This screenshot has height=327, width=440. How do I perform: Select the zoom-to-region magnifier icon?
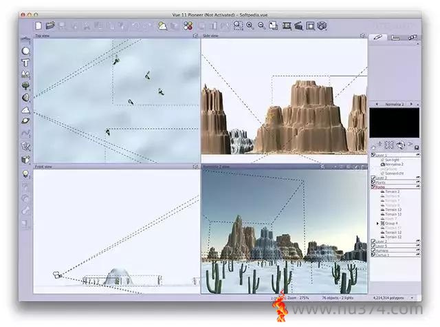(238, 25)
